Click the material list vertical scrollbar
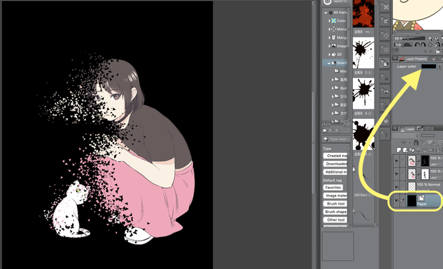Viewport: 443px width, 269px height. (x=376, y=113)
